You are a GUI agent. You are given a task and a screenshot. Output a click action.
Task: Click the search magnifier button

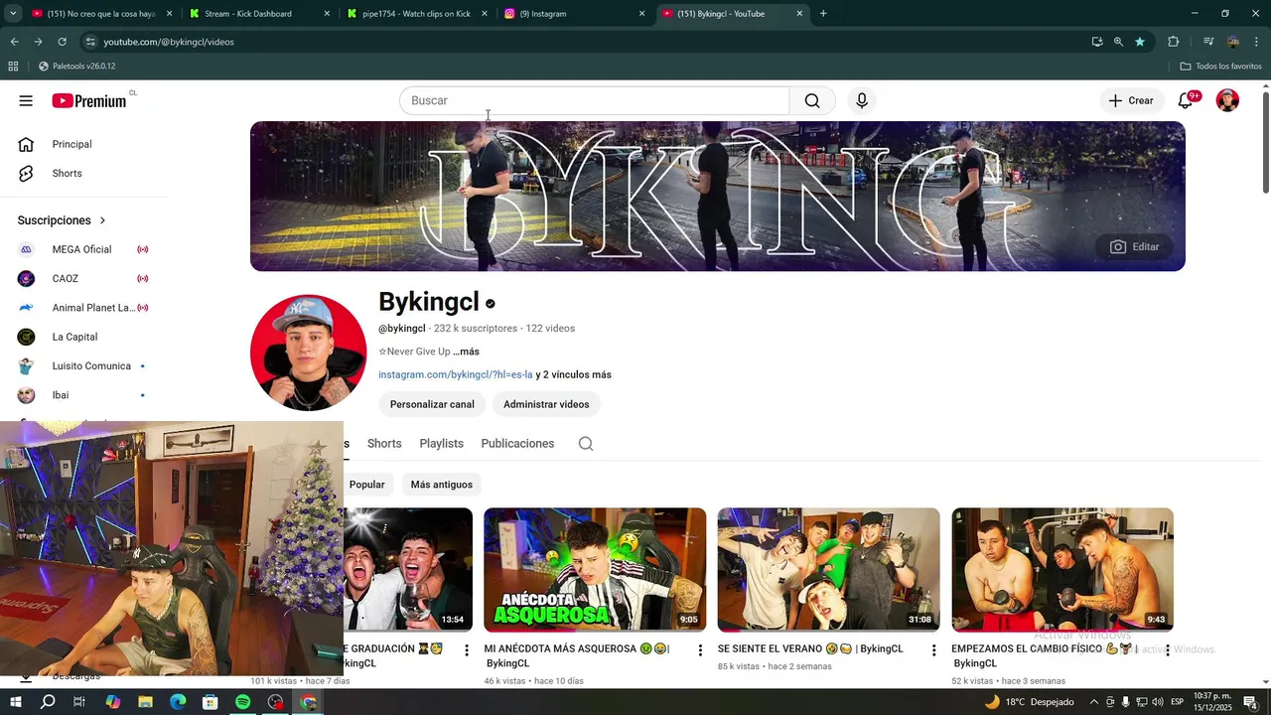click(x=812, y=100)
